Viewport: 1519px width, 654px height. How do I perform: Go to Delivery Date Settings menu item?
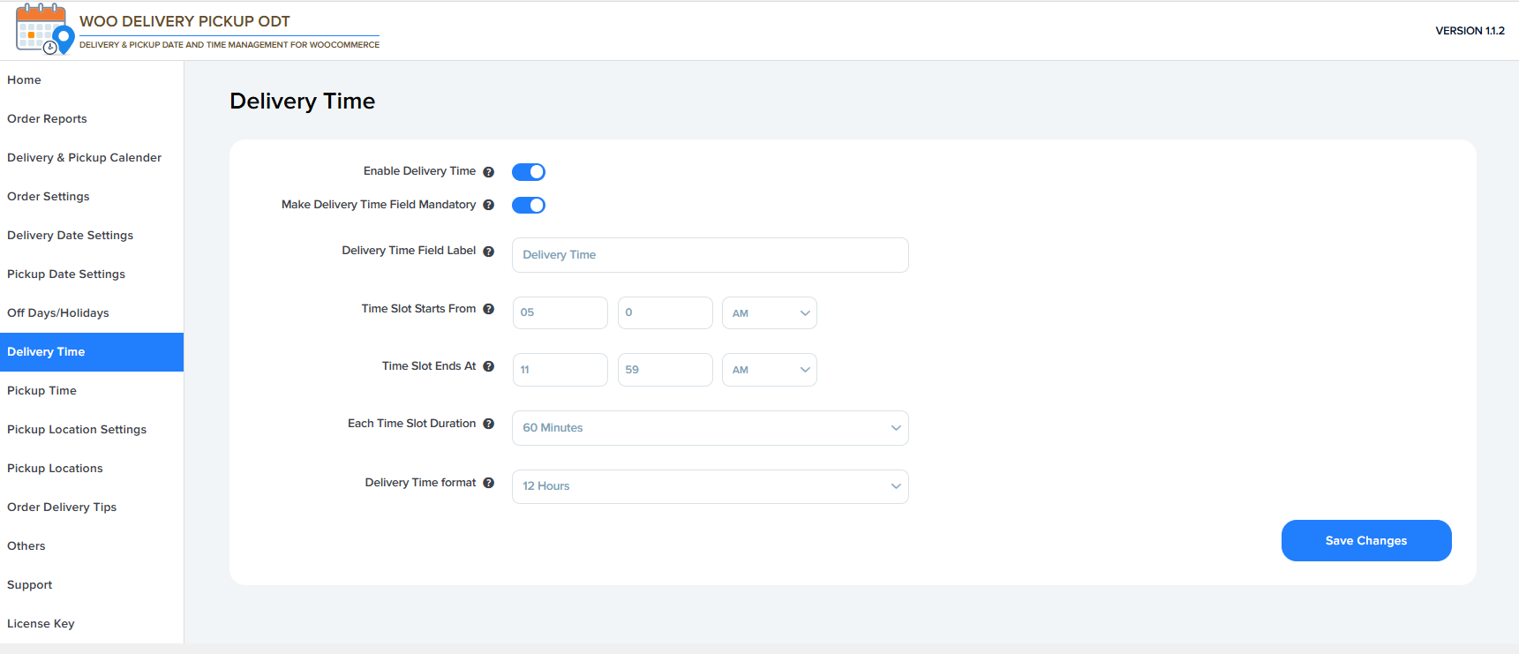70,236
